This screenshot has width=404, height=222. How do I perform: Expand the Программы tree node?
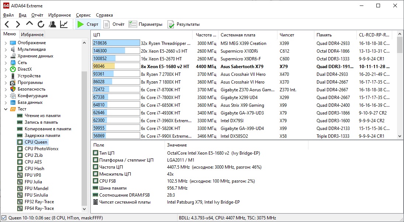[6, 82]
